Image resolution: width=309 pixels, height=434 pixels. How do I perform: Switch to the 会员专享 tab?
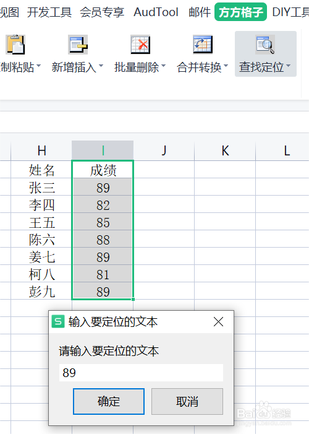[x=102, y=12]
